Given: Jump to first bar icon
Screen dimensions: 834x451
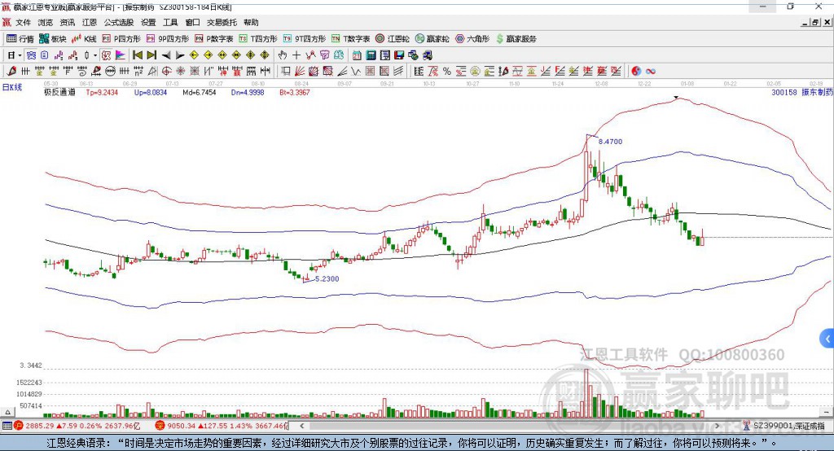Looking at the screenshot, I should click(x=138, y=55).
